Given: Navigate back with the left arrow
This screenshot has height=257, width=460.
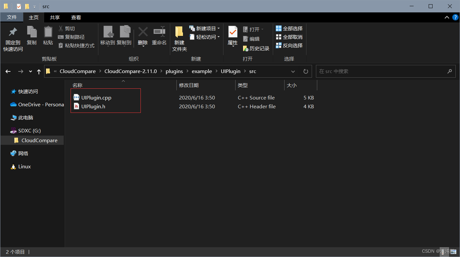Looking at the screenshot, I should (x=8, y=71).
